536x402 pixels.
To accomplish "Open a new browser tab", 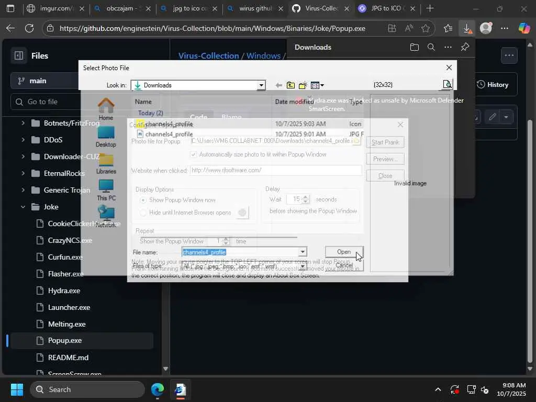I will coord(430,8).
